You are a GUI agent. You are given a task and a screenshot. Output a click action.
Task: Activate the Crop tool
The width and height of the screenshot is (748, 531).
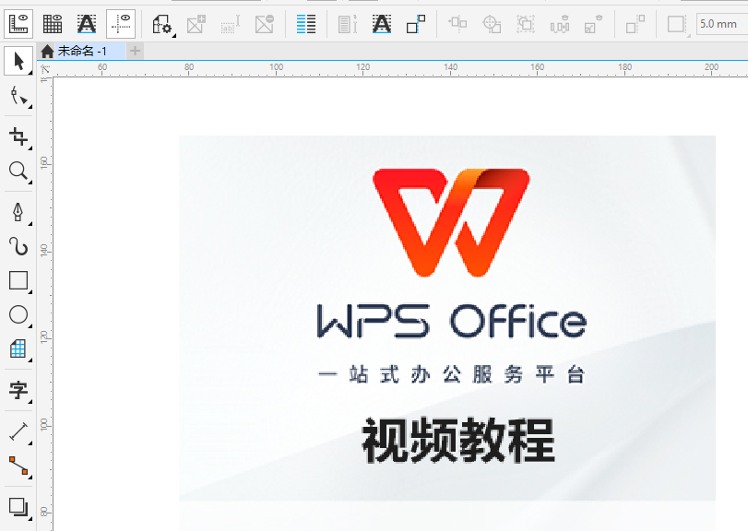(18, 136)
